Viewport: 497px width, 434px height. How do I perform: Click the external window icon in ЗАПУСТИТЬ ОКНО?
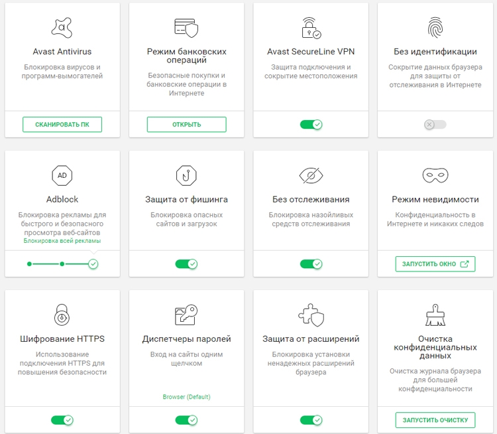point(465,264)
